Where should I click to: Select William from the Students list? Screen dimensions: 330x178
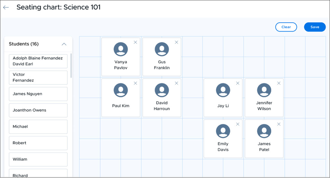37,159
